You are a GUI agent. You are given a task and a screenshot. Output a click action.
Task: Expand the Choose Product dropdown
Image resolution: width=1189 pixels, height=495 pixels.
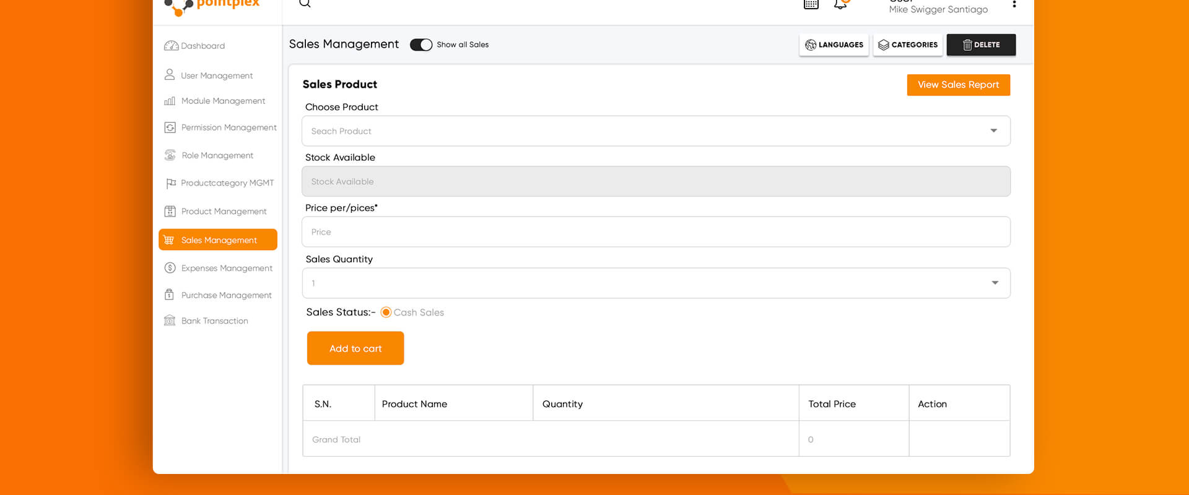tap(993, 131)
